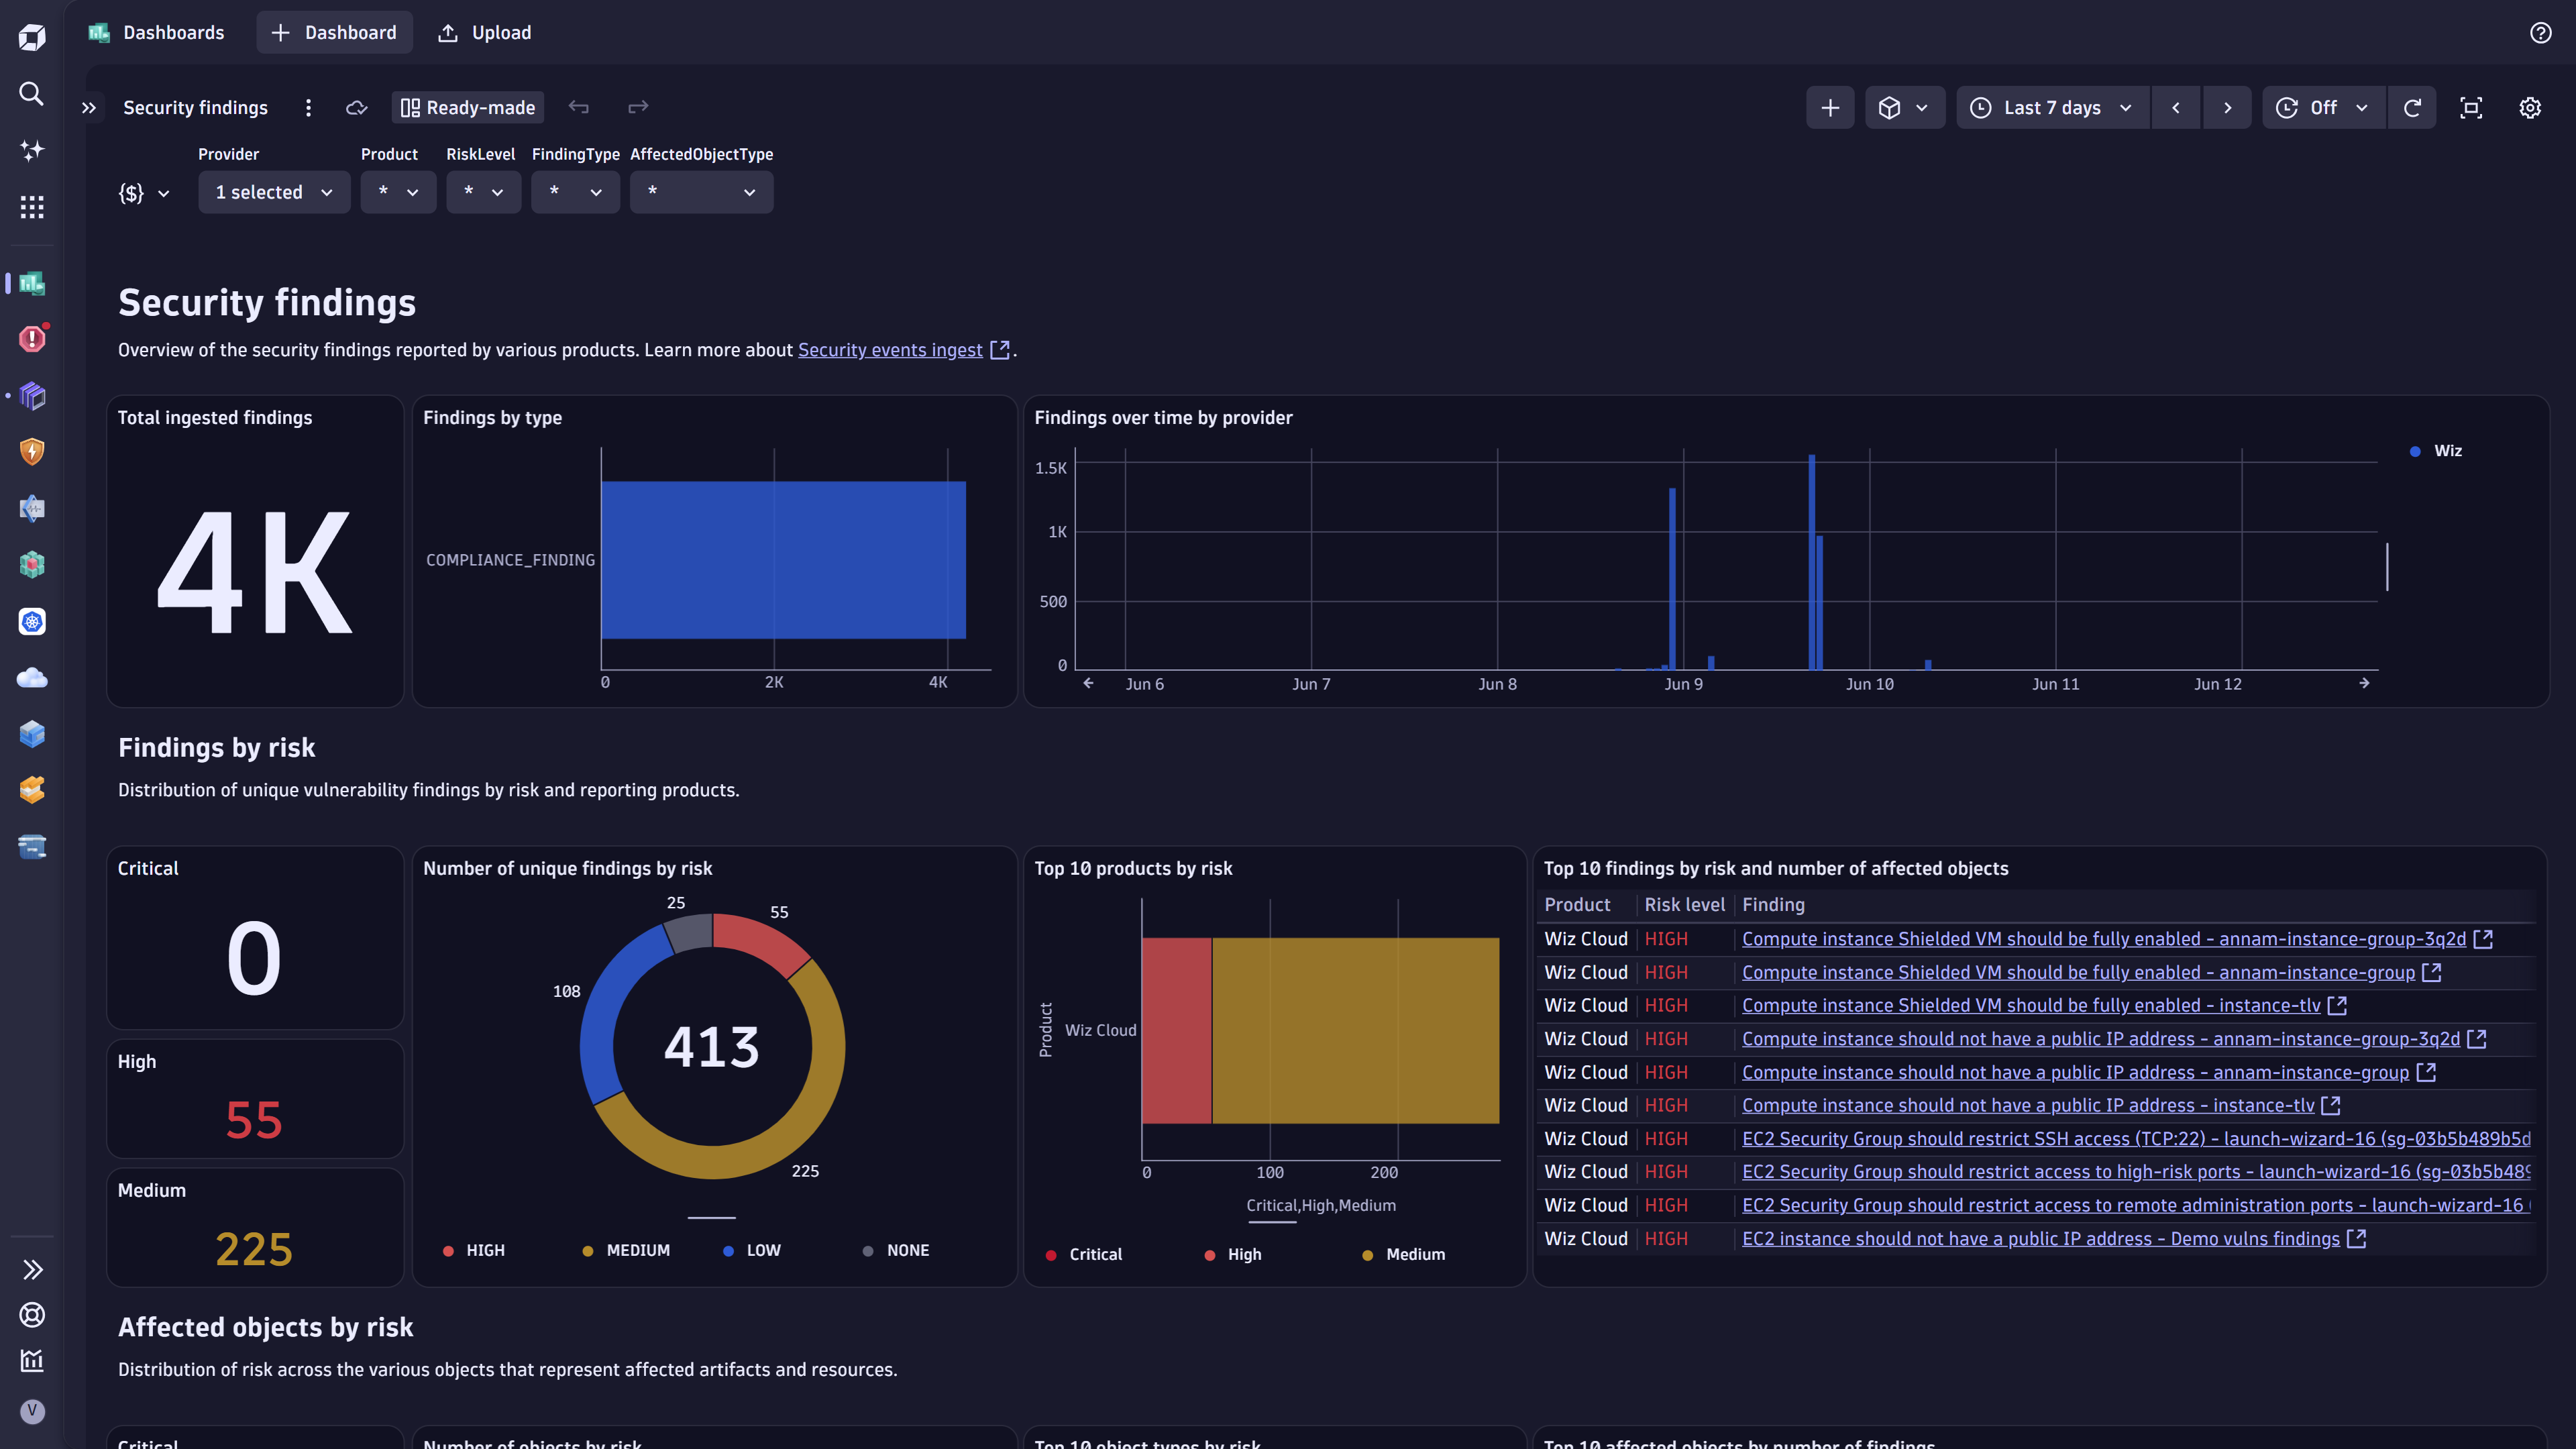Go to next timeframe arrow

(2227, 108)
